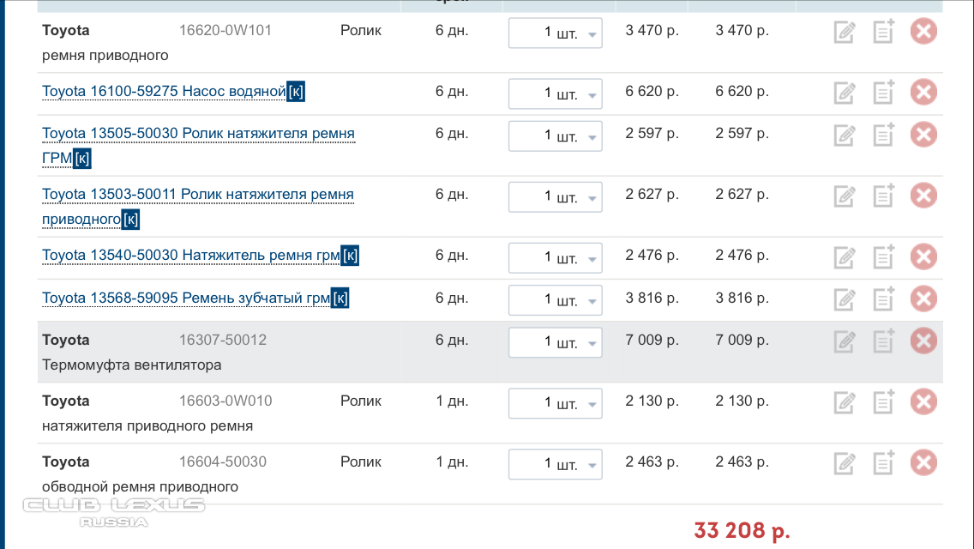Click the 33 208 р. total amount
This screenshot has width=974, height=549.
click(x=742, y=530)
